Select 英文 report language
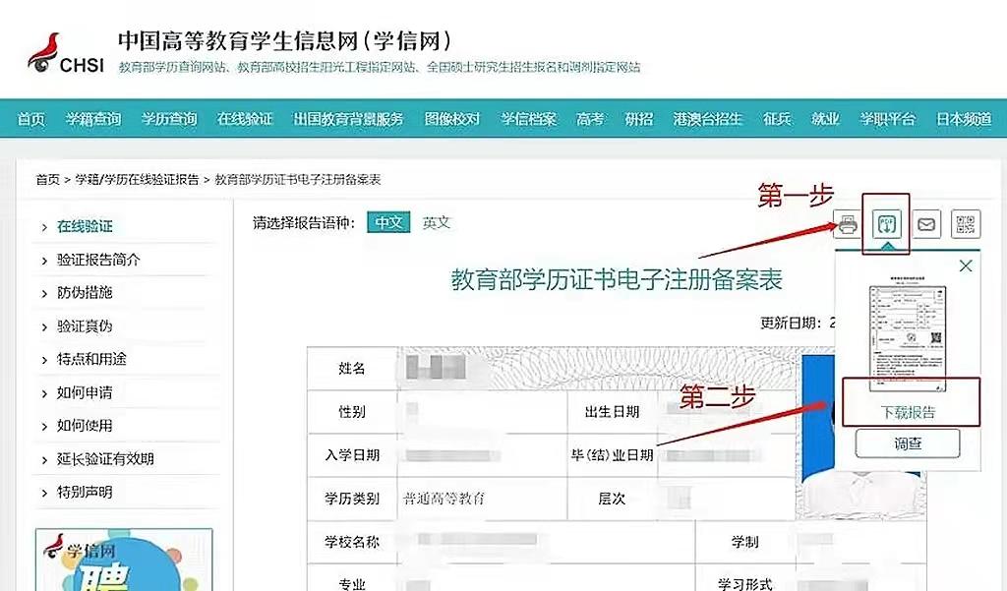 coord(436,222)
